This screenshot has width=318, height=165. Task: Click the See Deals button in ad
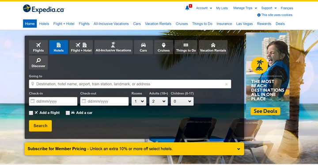tap(265, 111)
